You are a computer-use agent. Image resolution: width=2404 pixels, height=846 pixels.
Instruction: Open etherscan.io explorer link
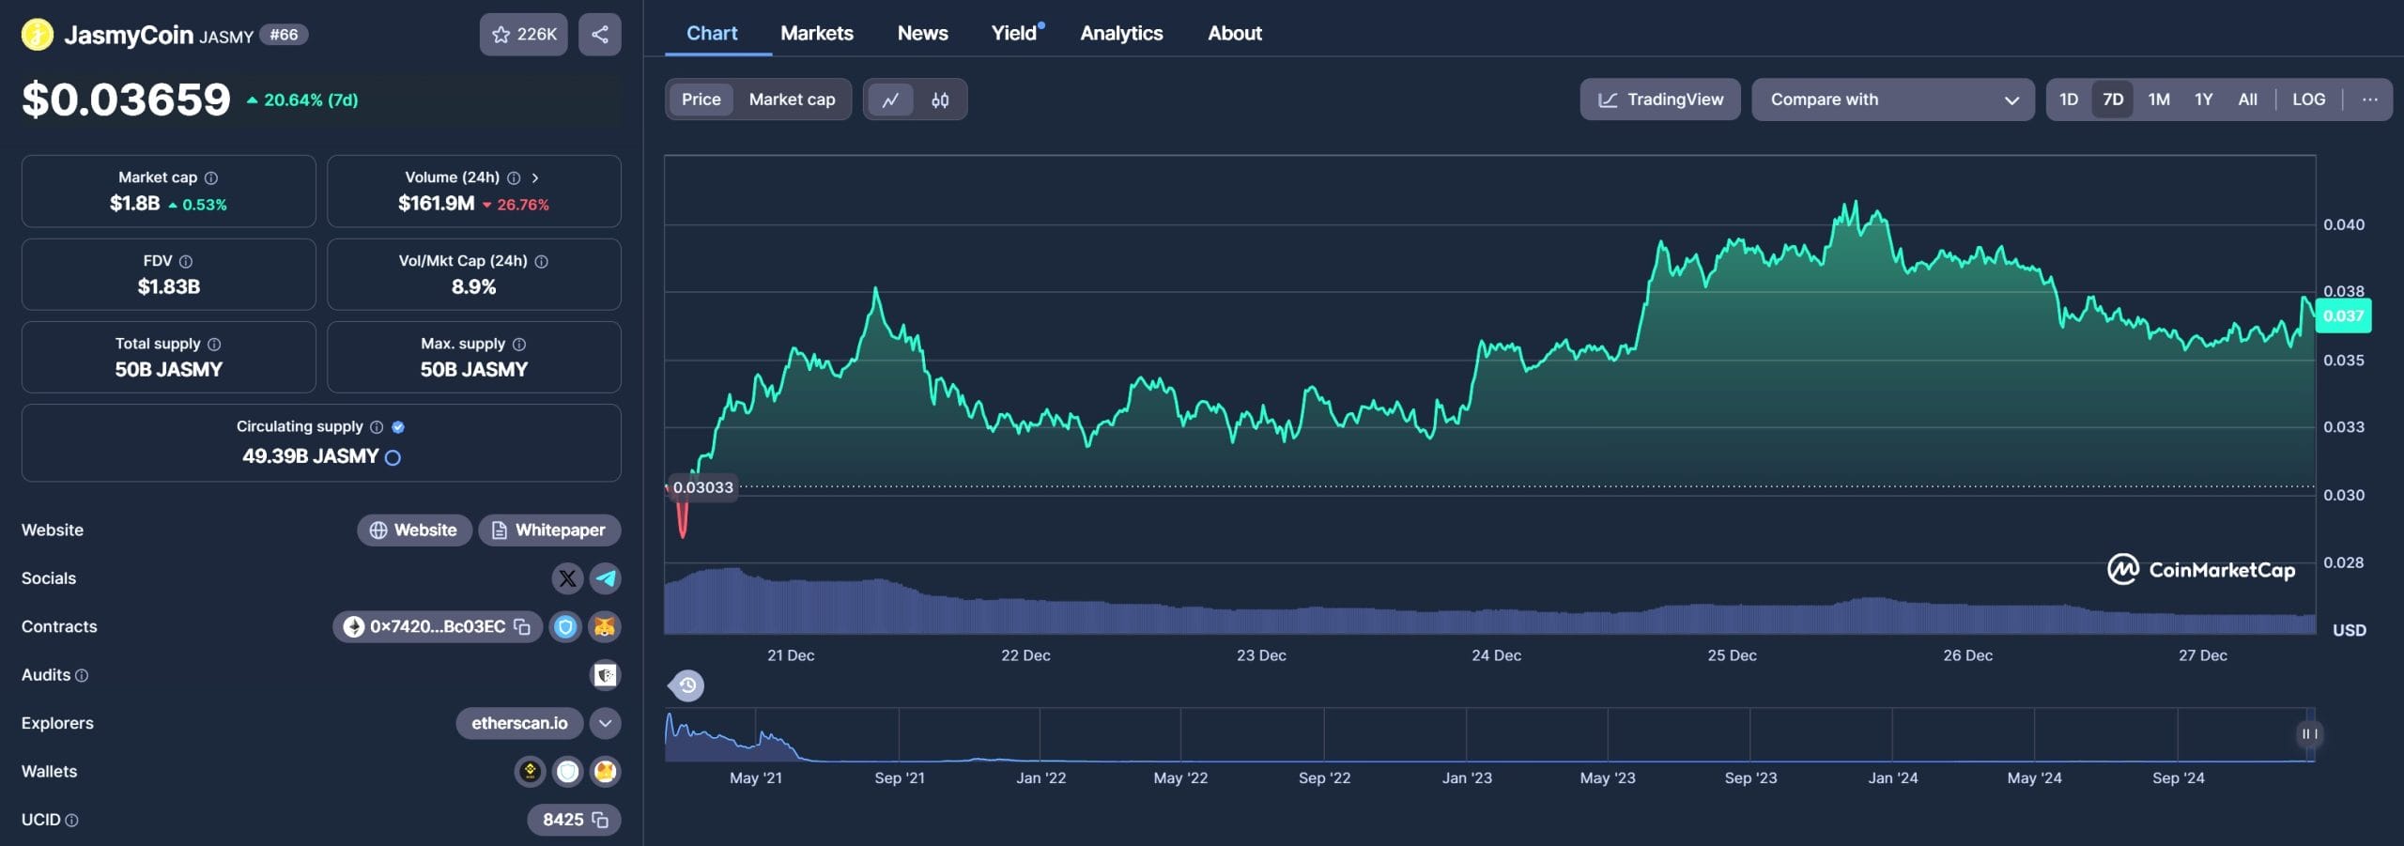click(x=519, y=723)
